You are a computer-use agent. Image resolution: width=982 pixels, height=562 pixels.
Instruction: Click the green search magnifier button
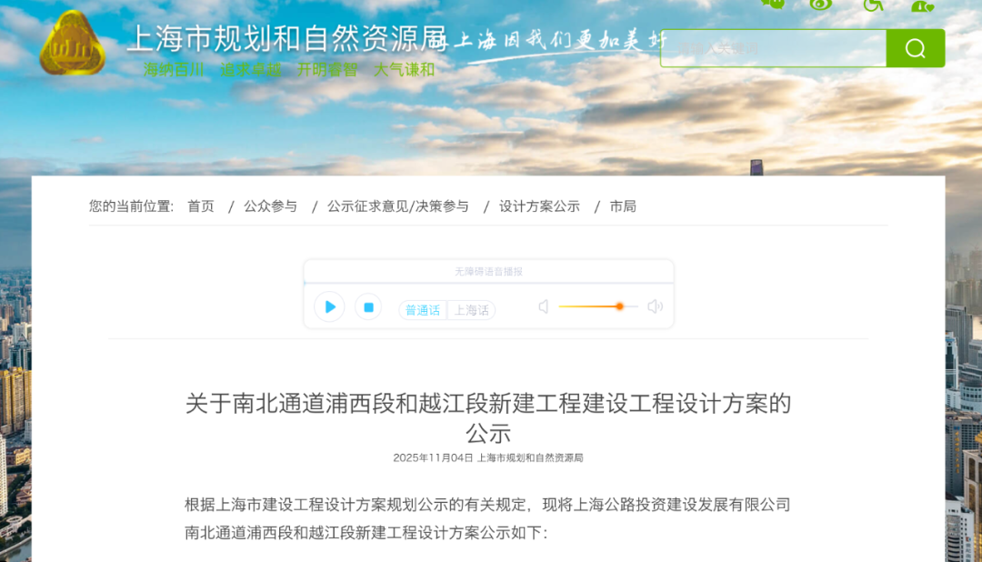[915, 48]
